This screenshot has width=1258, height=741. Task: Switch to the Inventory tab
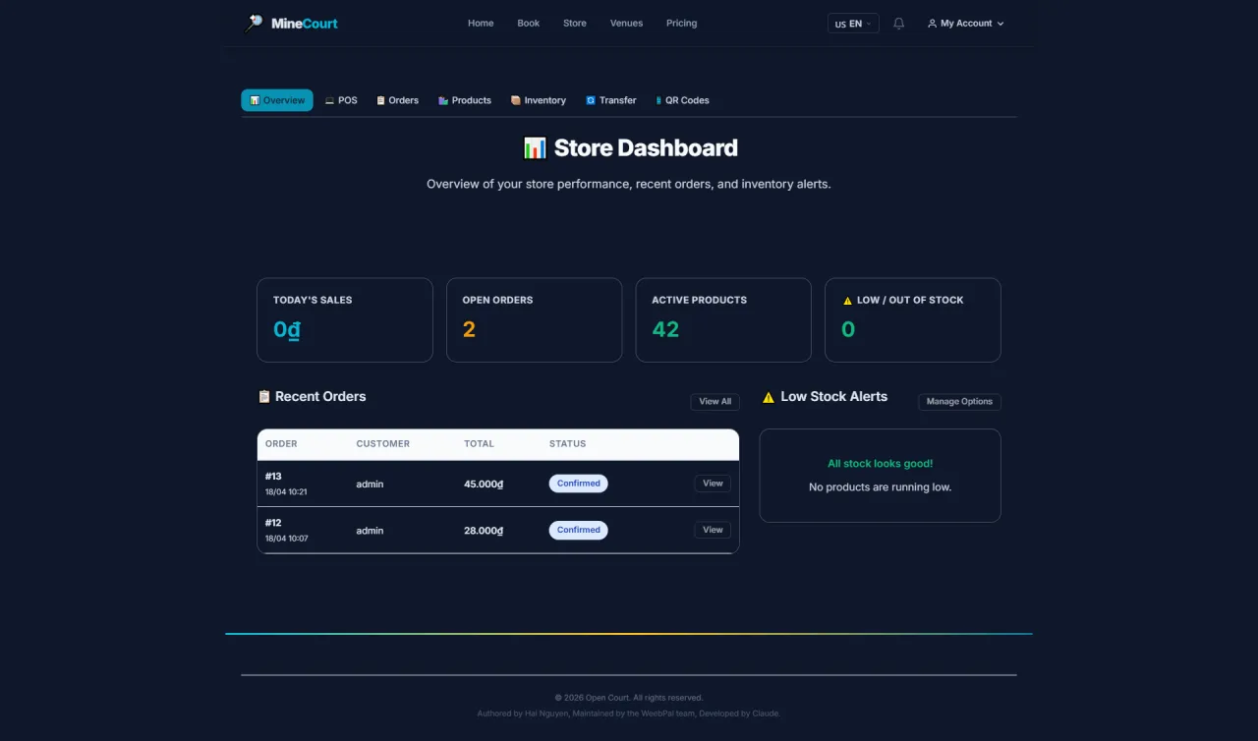[539, 100]
